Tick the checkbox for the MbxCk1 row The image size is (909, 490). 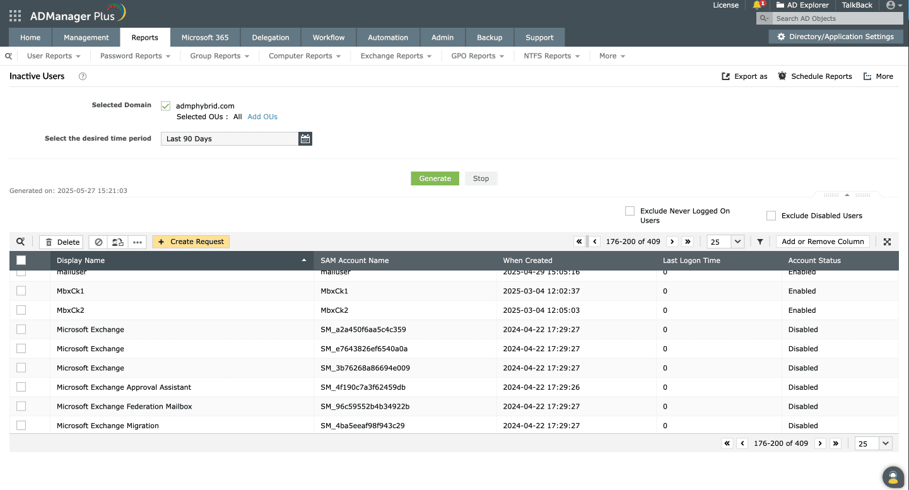(21, 291)
